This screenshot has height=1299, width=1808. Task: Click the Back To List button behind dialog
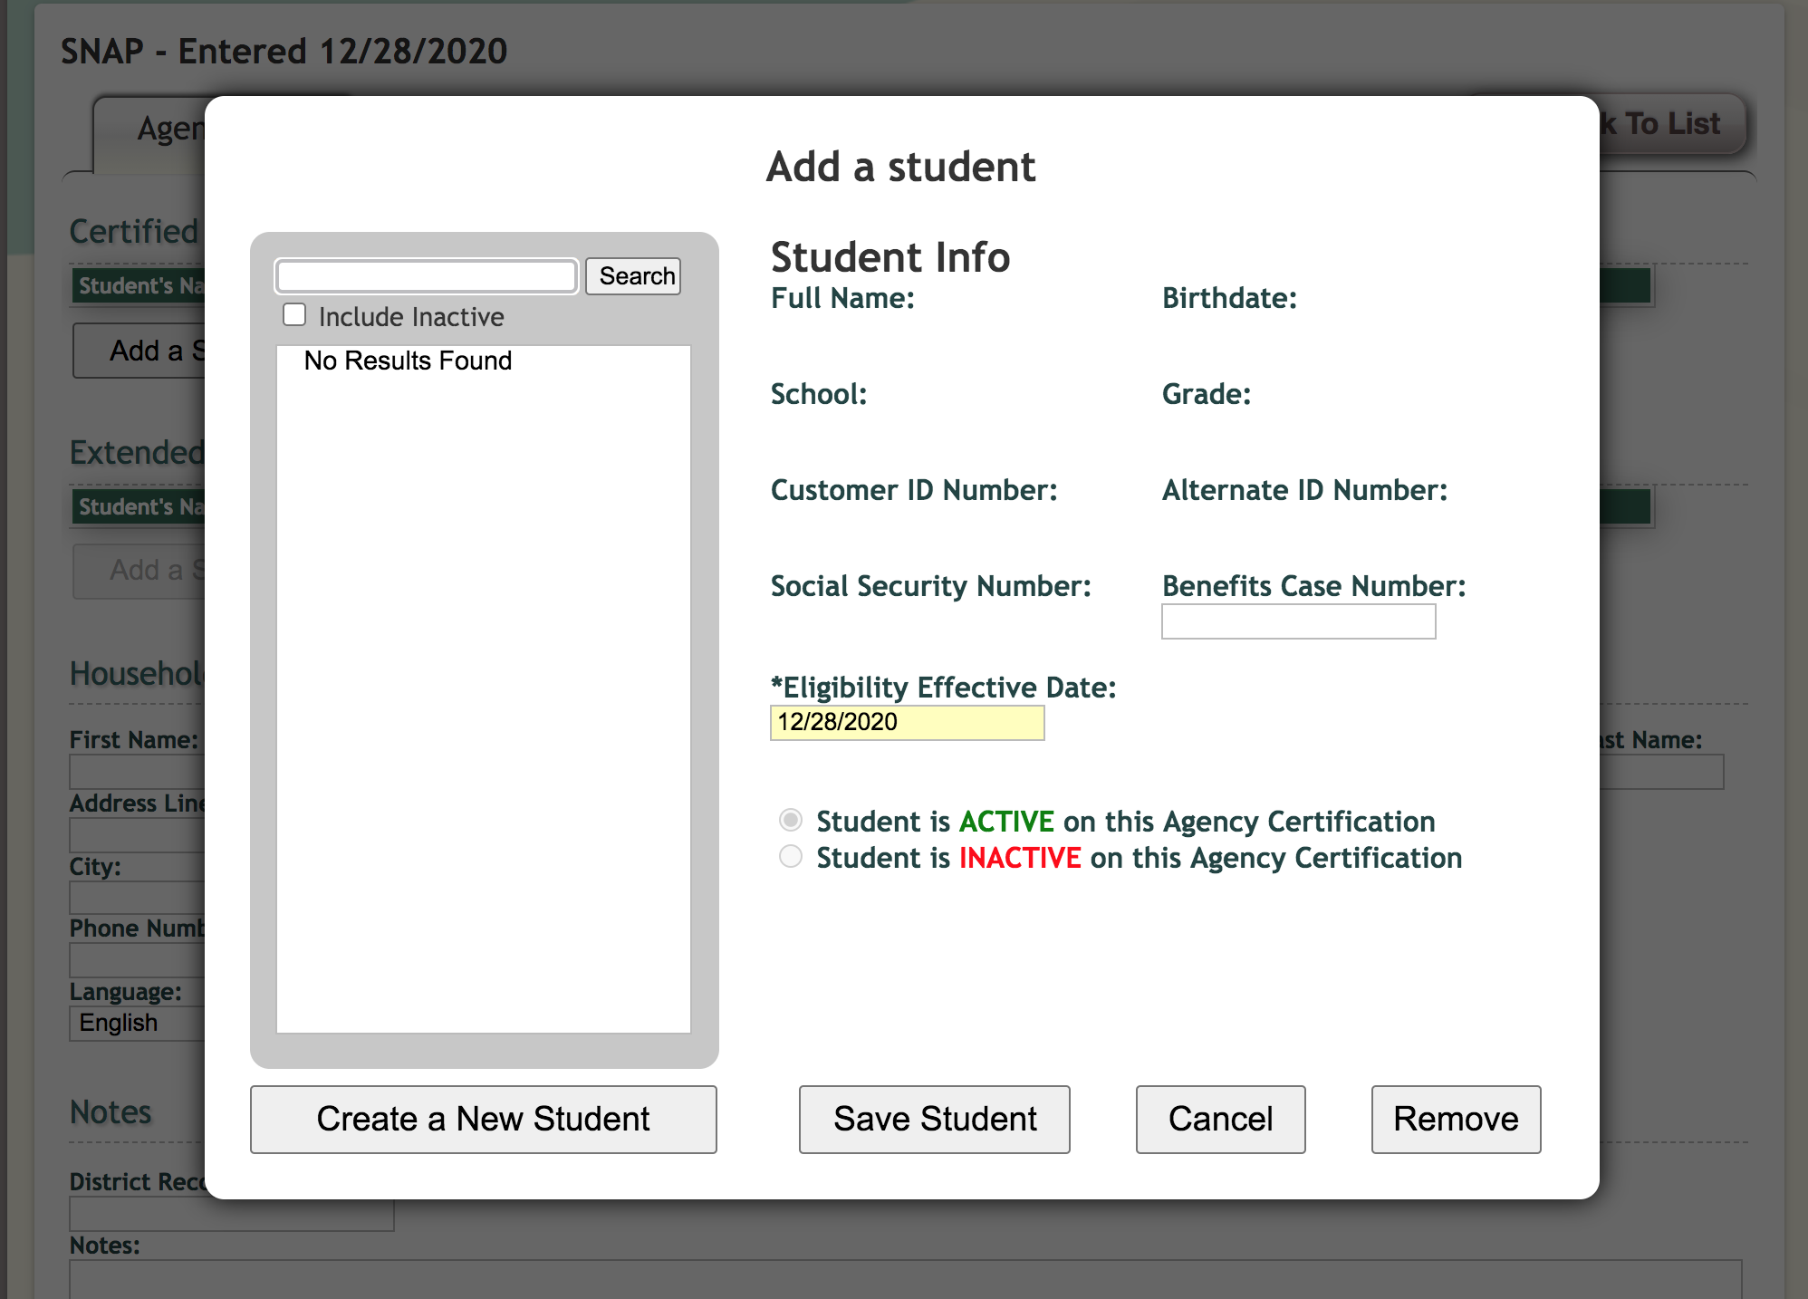pyautogui.click(x=1672, y=124)
